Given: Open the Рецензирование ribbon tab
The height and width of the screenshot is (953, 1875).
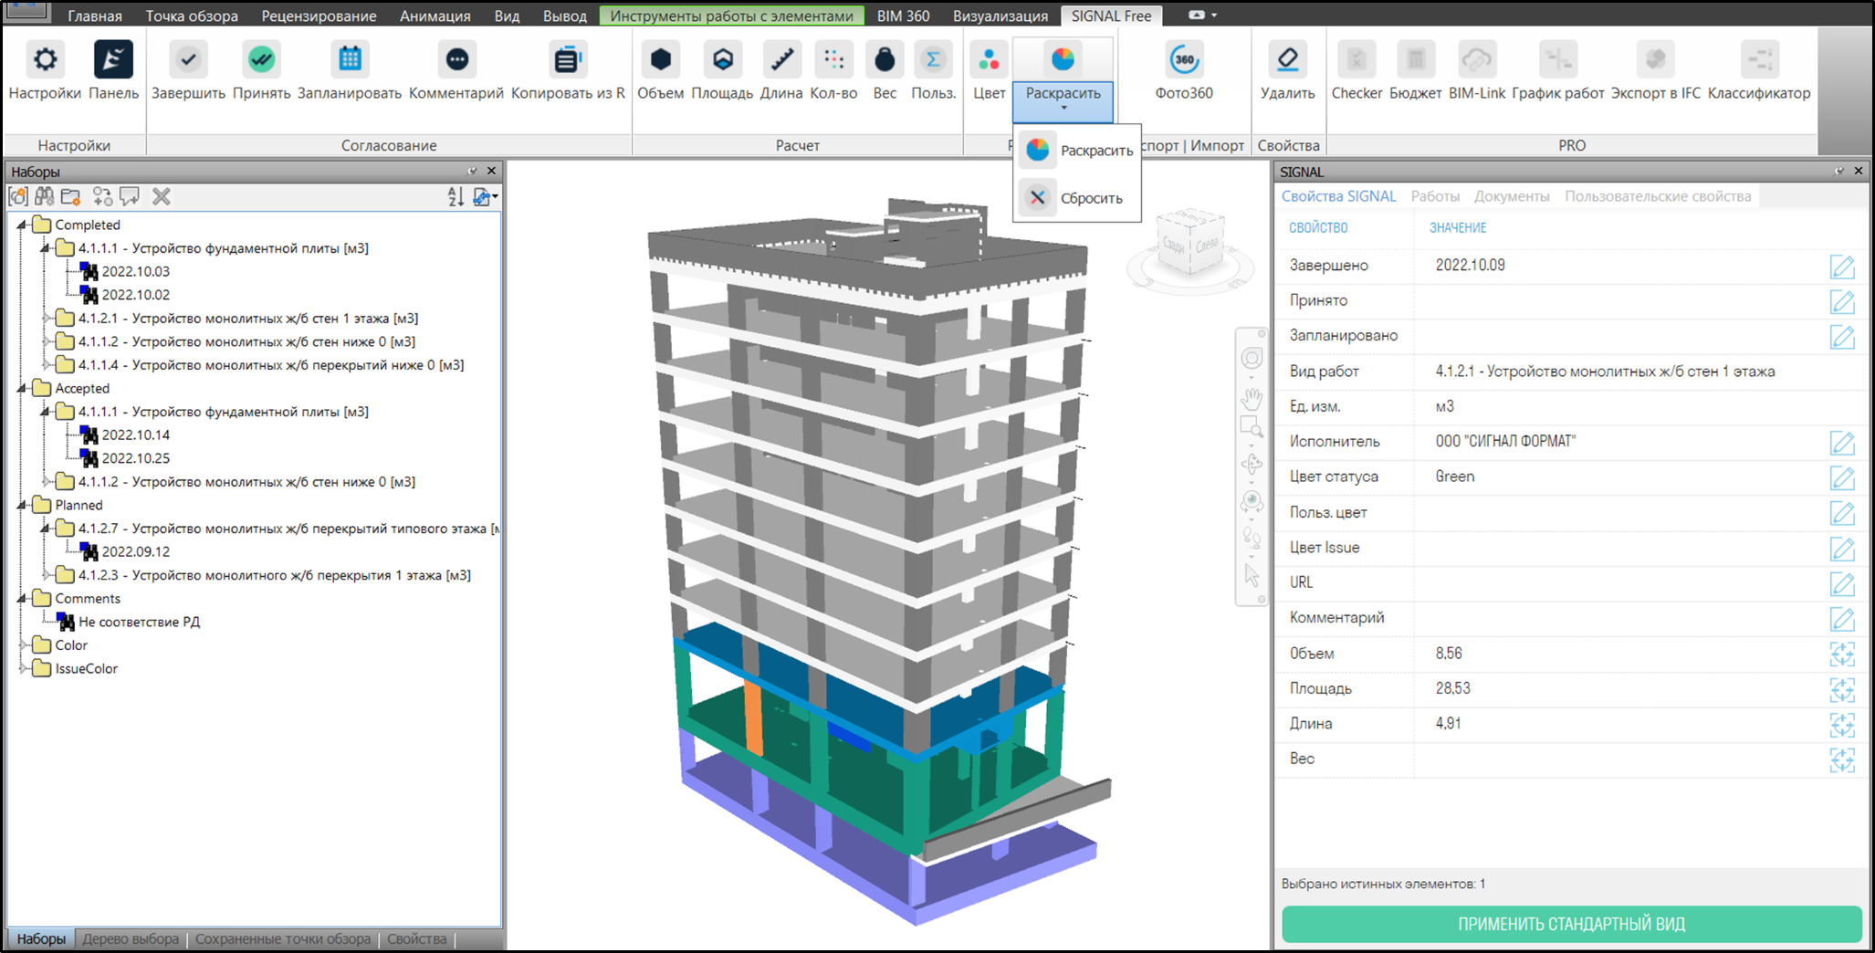Looking at the screenshot, I should [x=319, y=16].
